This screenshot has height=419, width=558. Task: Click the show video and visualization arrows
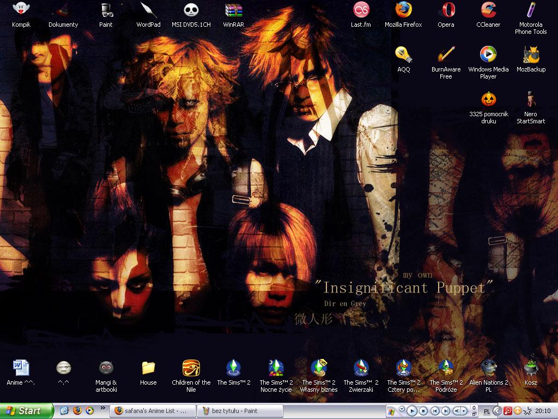click(474, 408)
